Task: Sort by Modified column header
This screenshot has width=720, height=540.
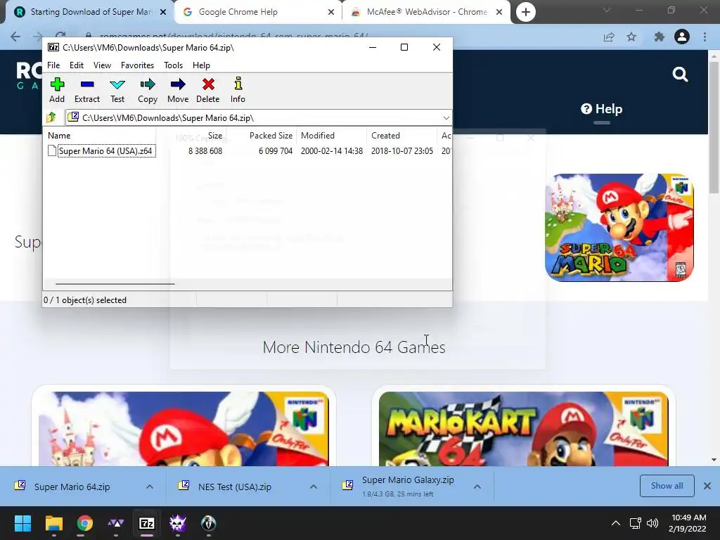Action: (332, 136)
